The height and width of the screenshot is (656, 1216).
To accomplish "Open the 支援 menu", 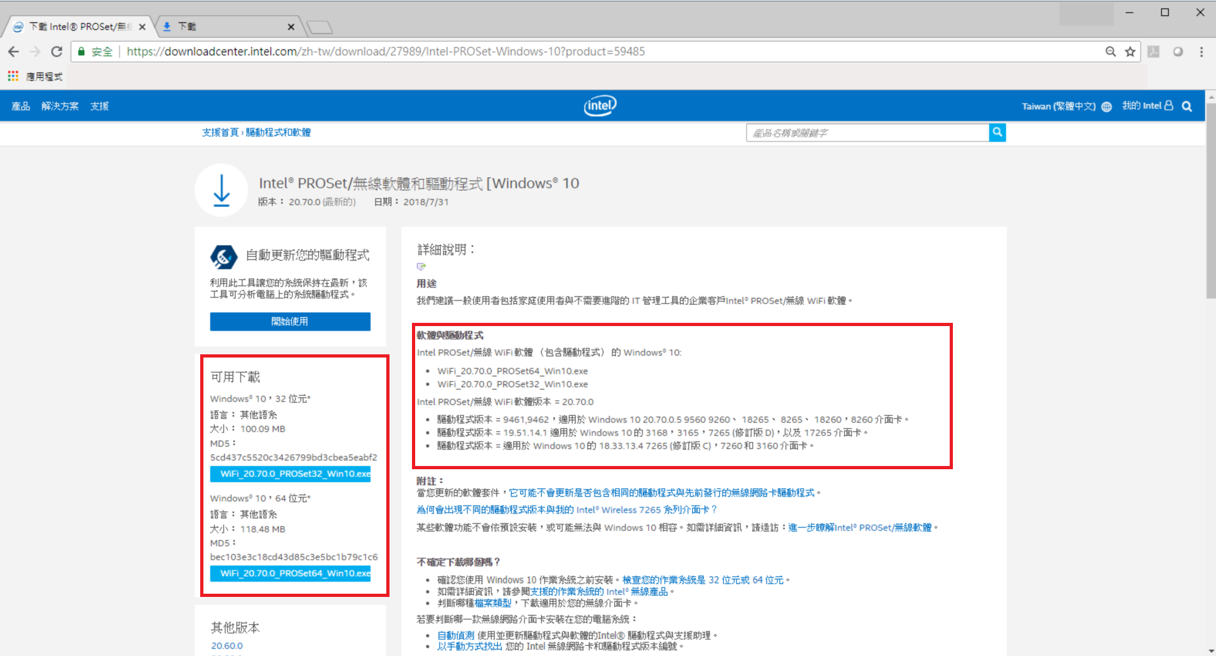I will click(99, 106).
